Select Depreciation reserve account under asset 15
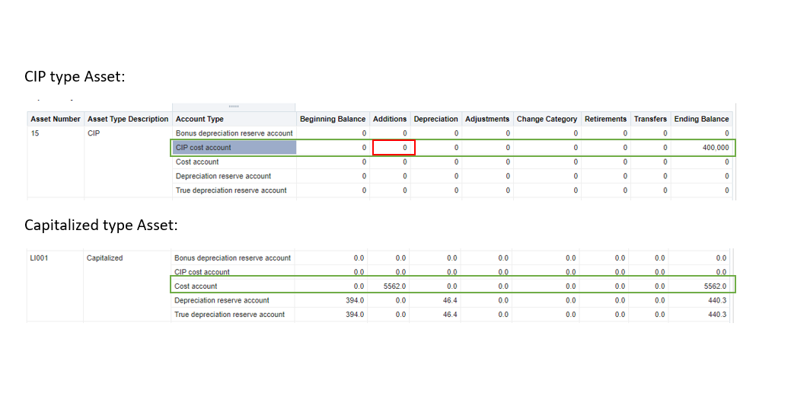 point(224,176)
